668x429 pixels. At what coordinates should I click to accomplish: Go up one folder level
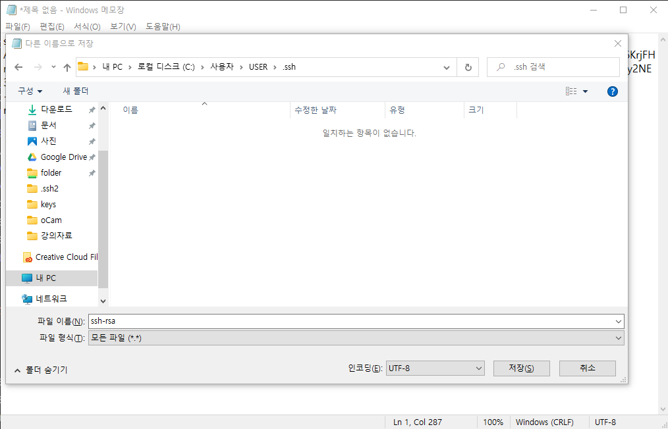[67, 67]
